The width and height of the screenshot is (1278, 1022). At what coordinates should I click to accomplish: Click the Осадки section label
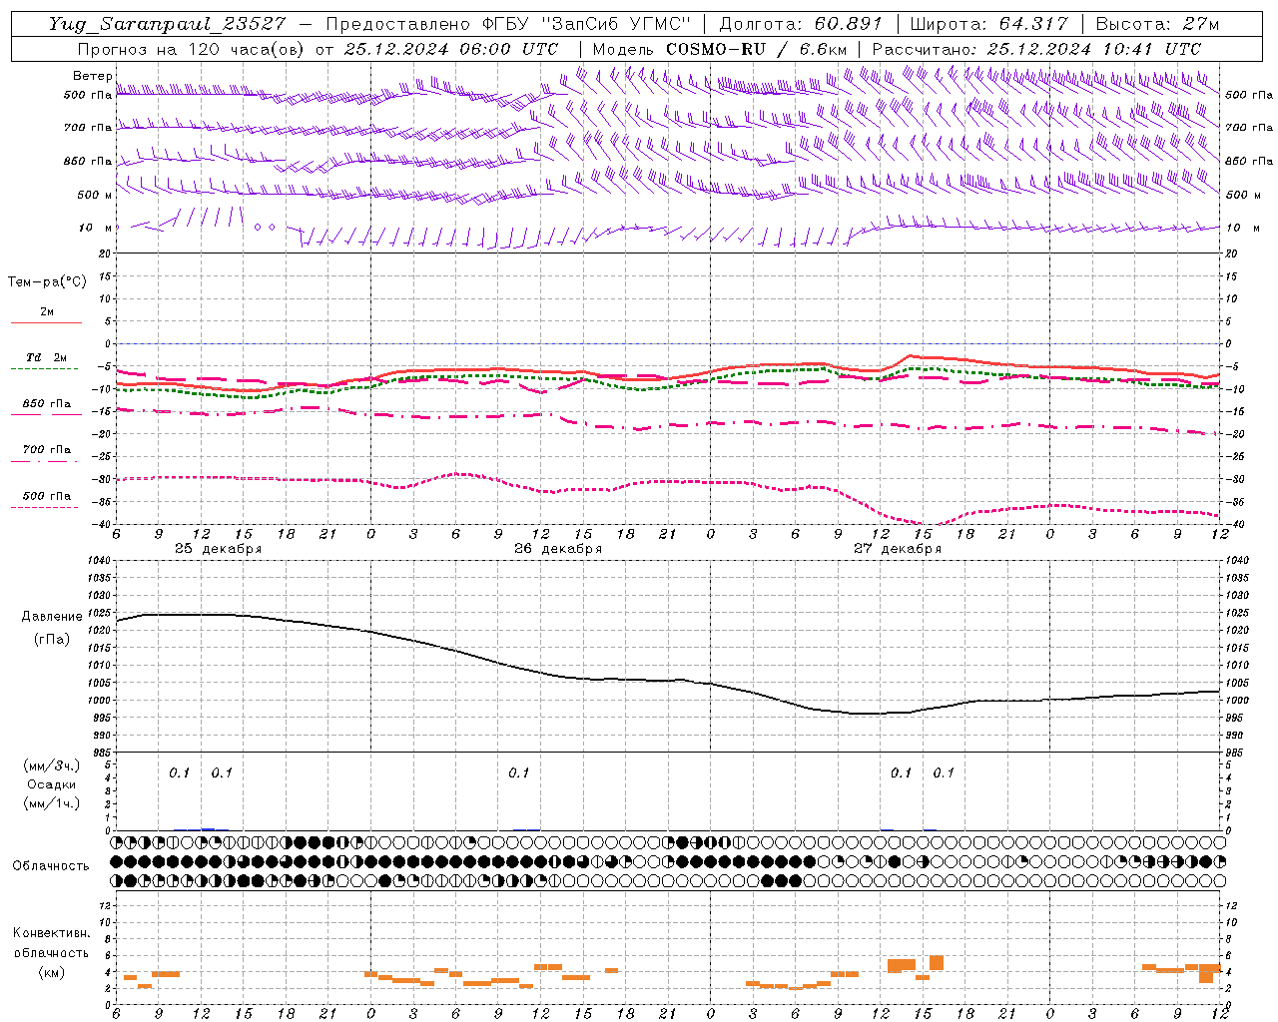pos(52,784)
